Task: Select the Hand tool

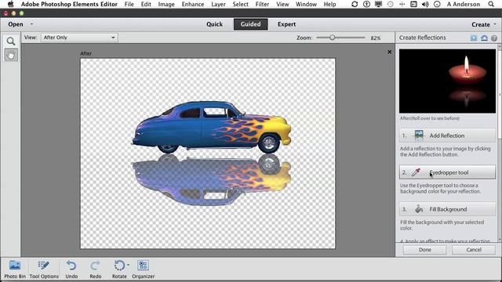Action: click(11, 56)
